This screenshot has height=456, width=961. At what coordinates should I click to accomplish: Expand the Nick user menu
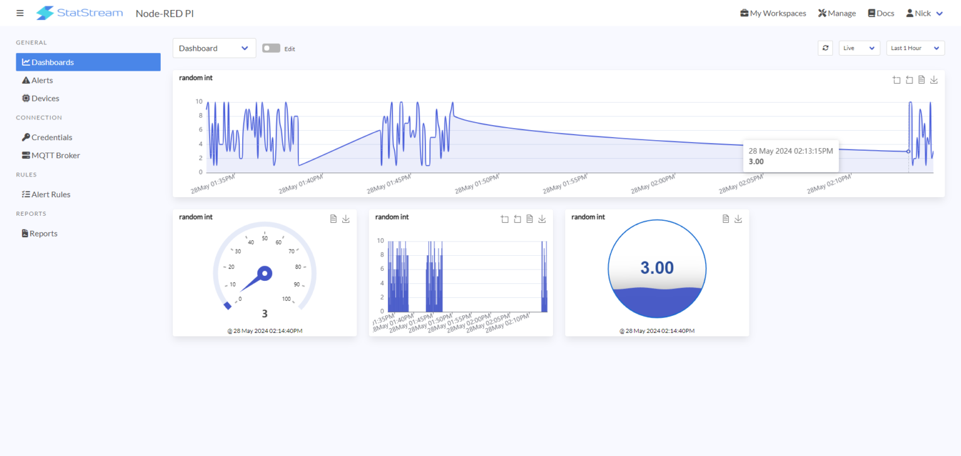pyautogui.click(x=924, y=13)
